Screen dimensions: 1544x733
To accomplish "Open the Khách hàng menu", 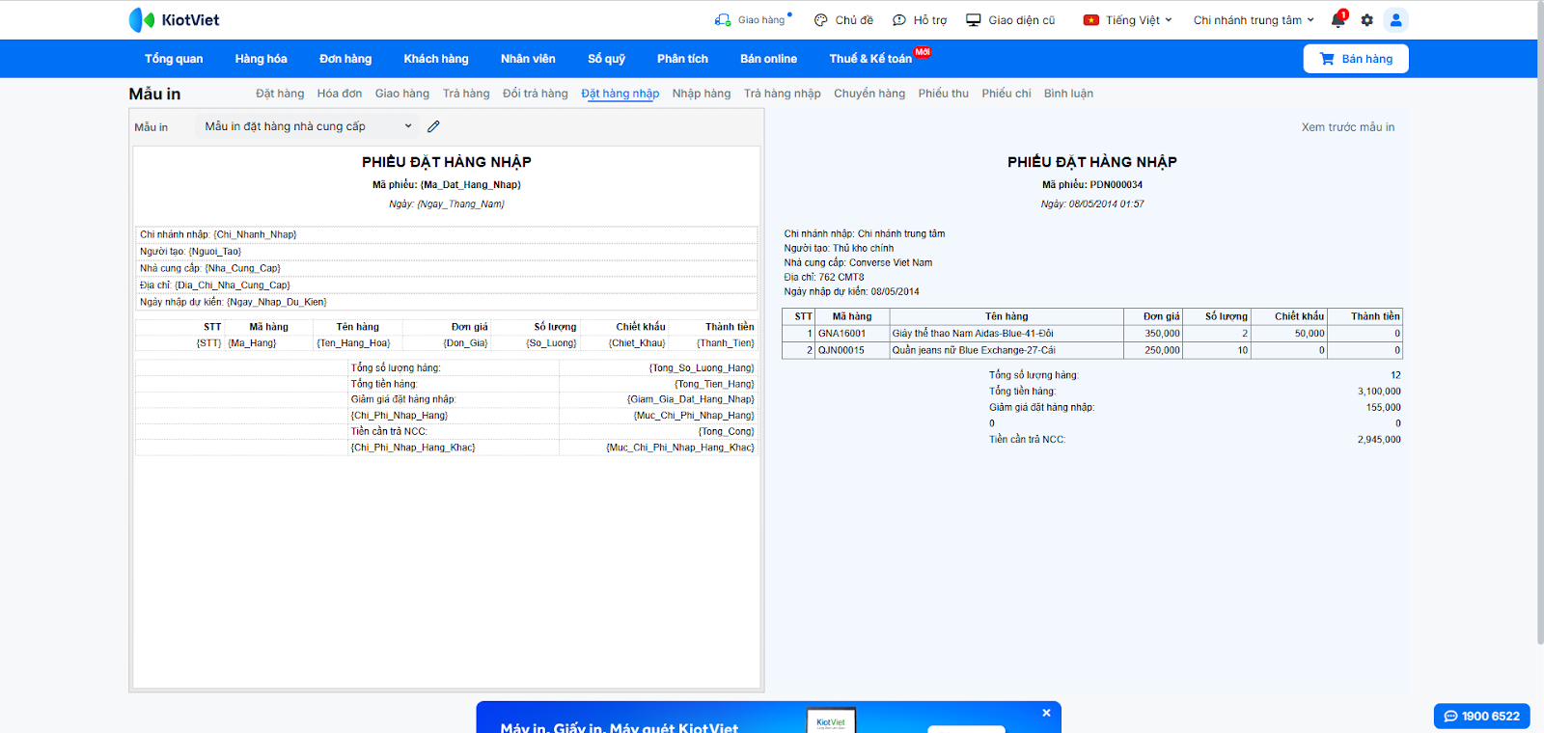I will click(436, 59).
